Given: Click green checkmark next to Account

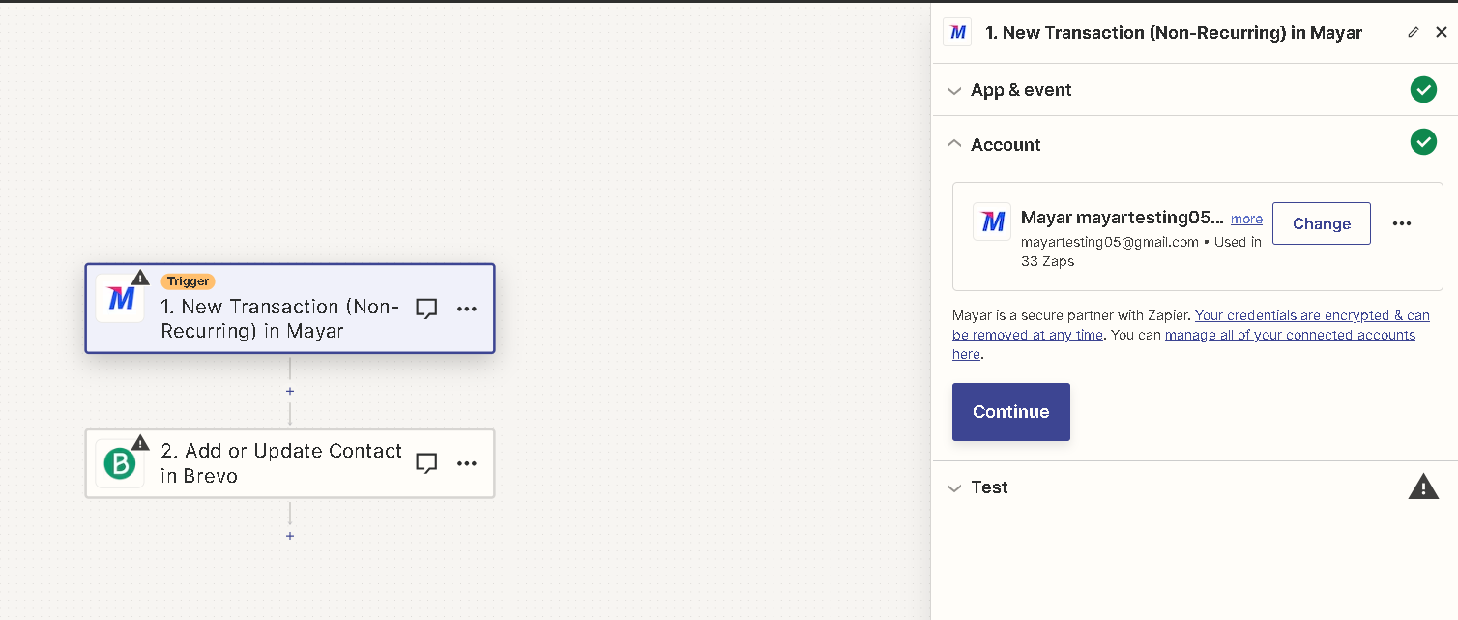Looking at the screenshot, I should click(1423, 142).
